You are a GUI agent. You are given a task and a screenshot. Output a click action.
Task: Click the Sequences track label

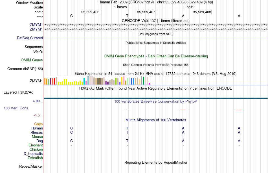pos(34,47)
